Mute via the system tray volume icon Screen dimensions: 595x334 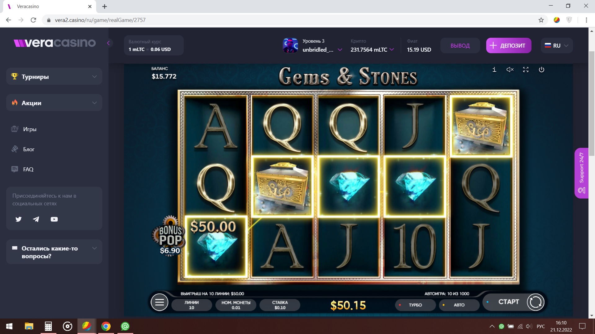tap(529, 326)
